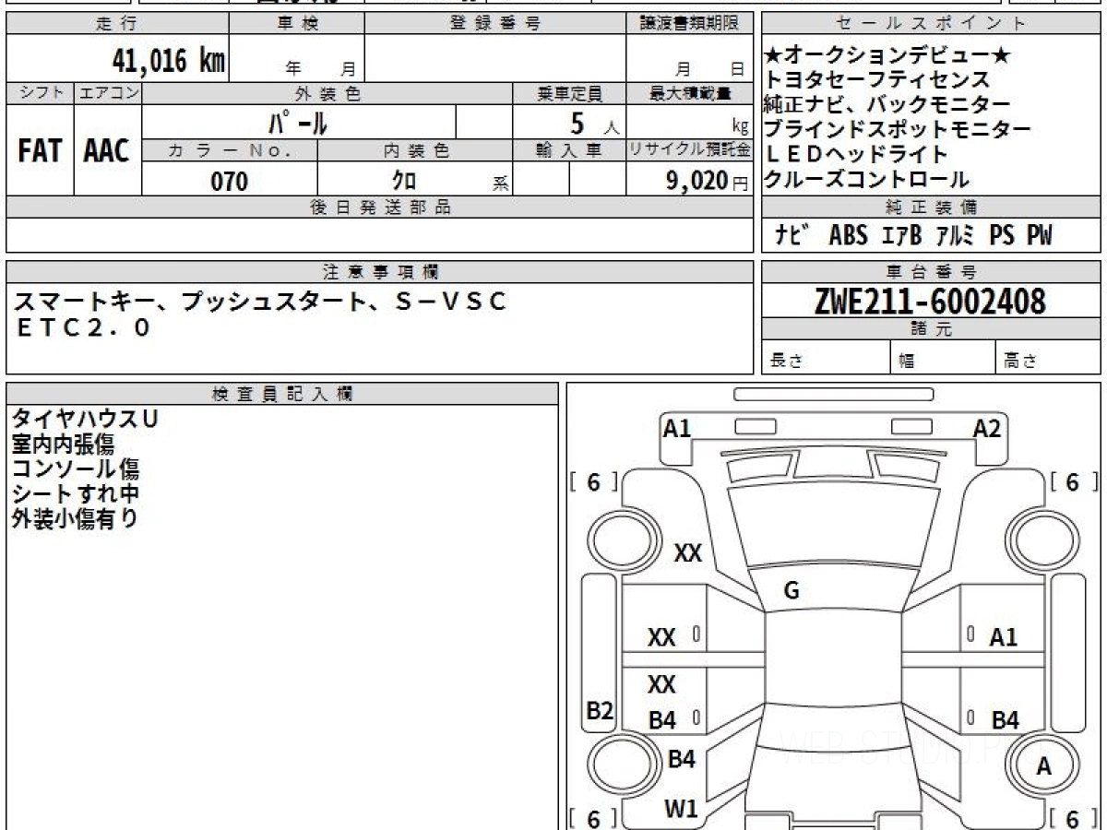Click the 純正ナビ、バックモニター line
This screenshot has width=1107, height=830.
click(x=887, y=104)
